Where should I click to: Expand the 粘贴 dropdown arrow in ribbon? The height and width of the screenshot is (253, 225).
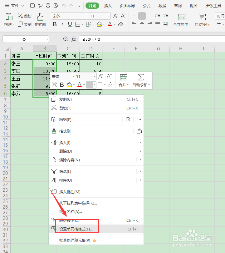coord(13,24)
